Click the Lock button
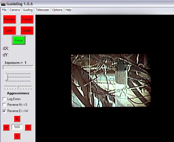The height and width of the screenshot is (142, 174). point(10,31)
